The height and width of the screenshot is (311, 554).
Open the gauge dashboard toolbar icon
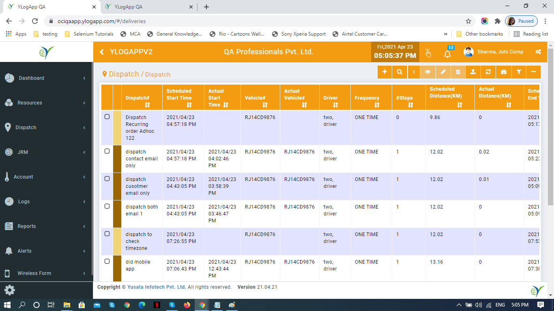point(504,72)
